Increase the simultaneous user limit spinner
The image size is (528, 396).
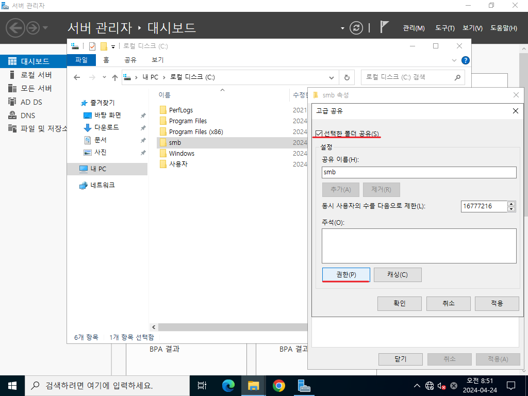pyautogui.click(x=511, y=204)
